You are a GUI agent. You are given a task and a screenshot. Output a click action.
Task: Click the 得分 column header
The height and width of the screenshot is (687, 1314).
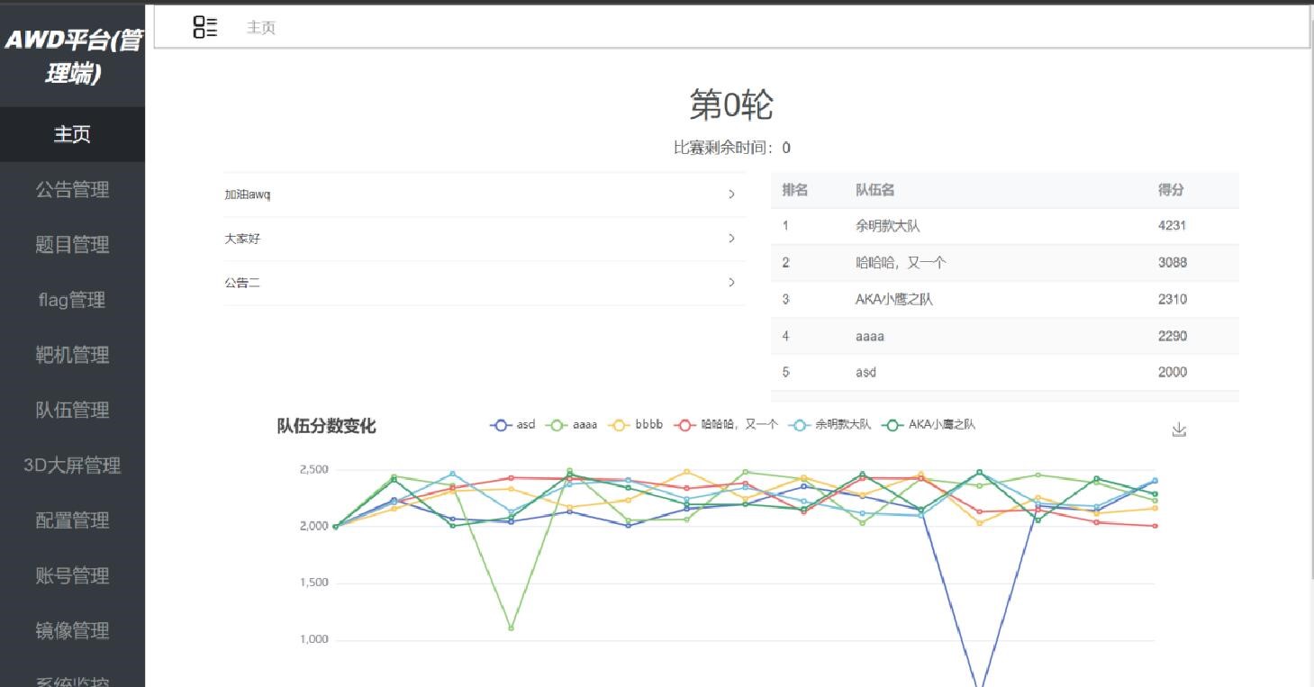(x=1171, y=190)
